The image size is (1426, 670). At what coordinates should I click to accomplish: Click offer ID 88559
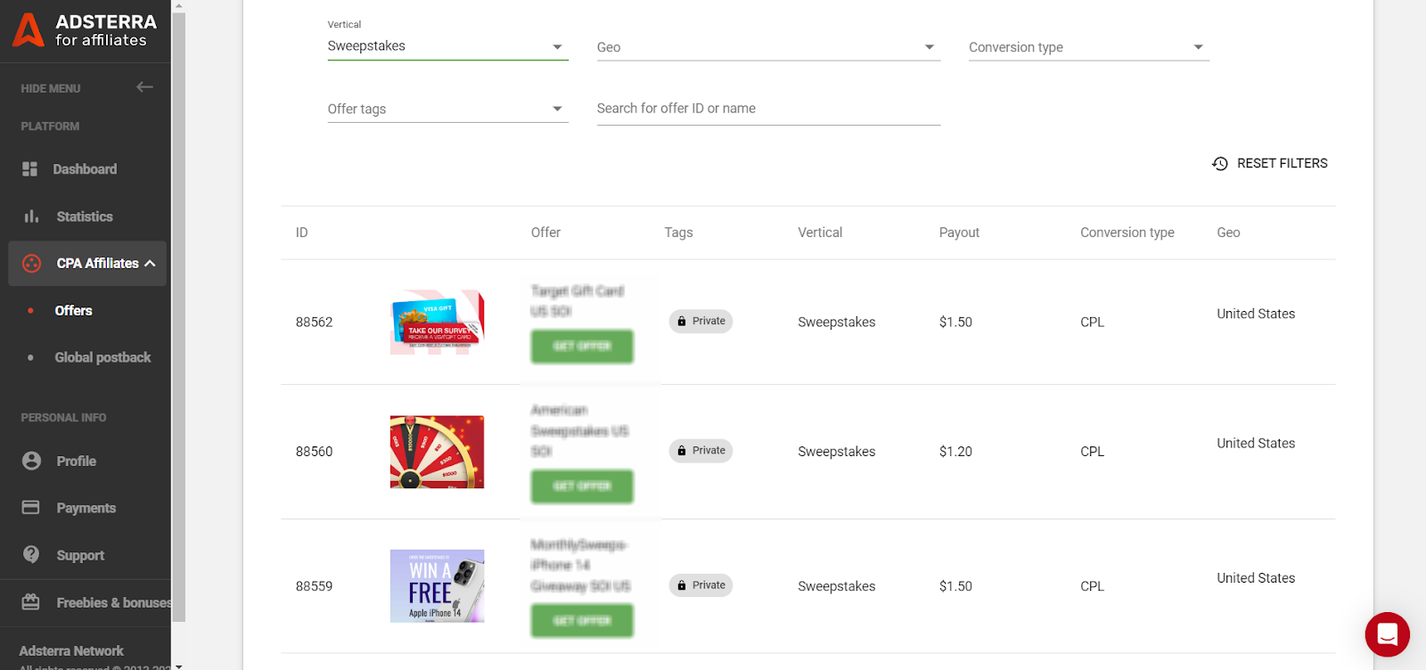coord(314,586)
